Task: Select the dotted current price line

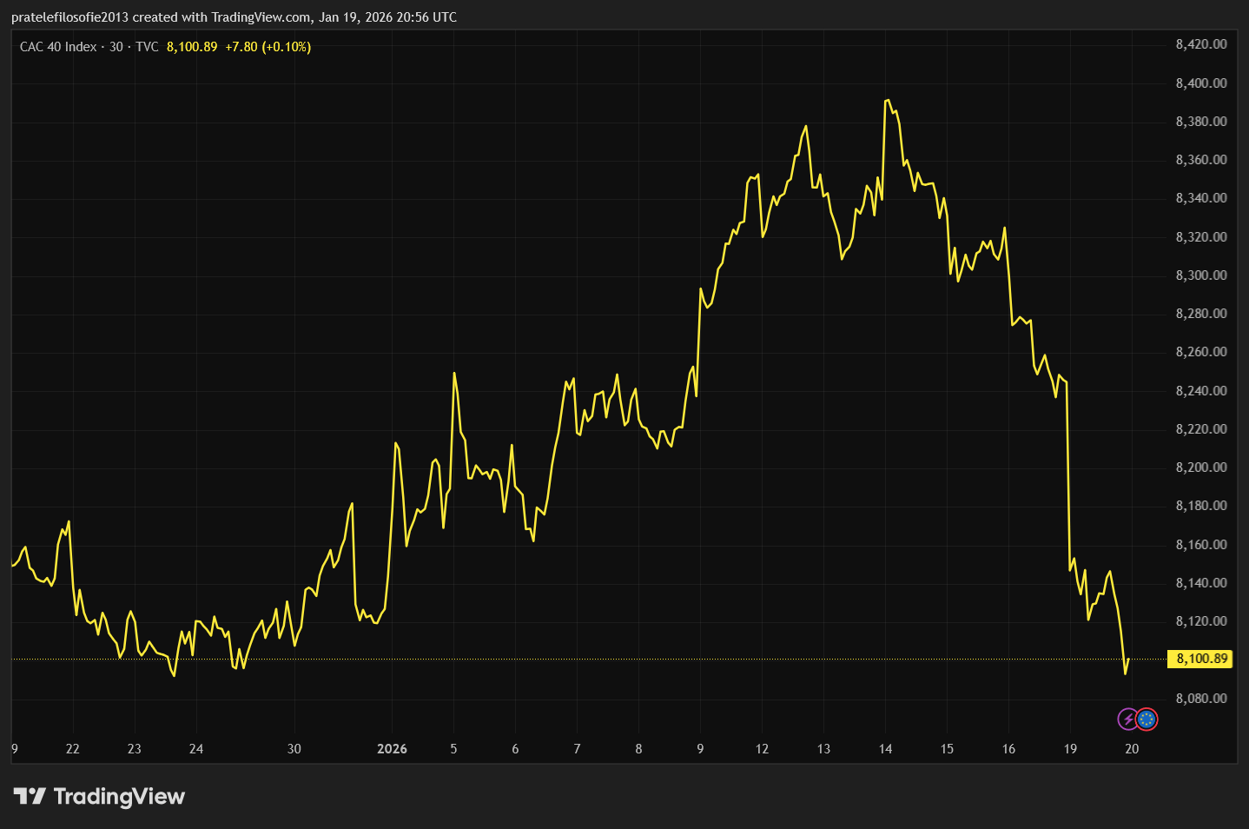Action: (608, 660)
